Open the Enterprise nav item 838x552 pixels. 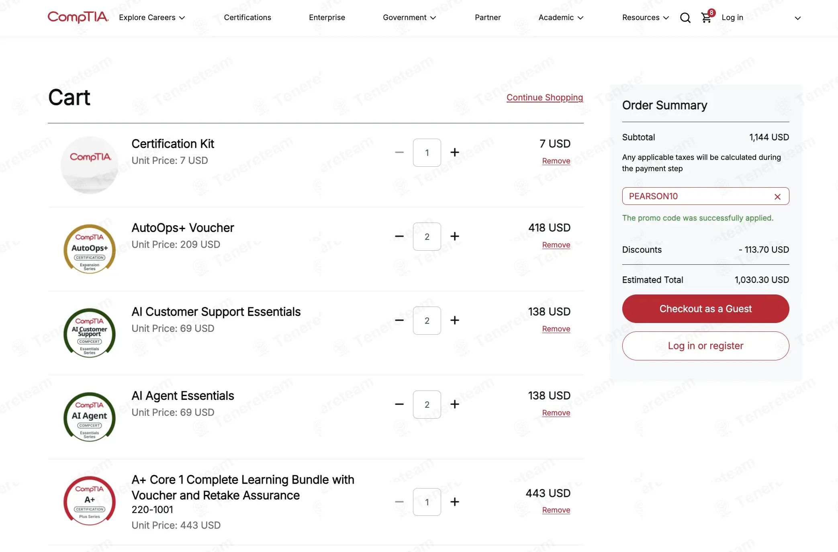(327, 18)
